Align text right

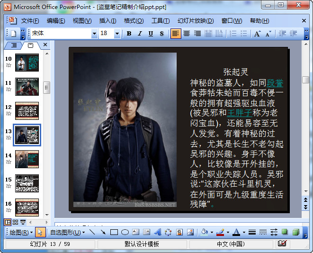pyautogui.click(x=197, y=34)
